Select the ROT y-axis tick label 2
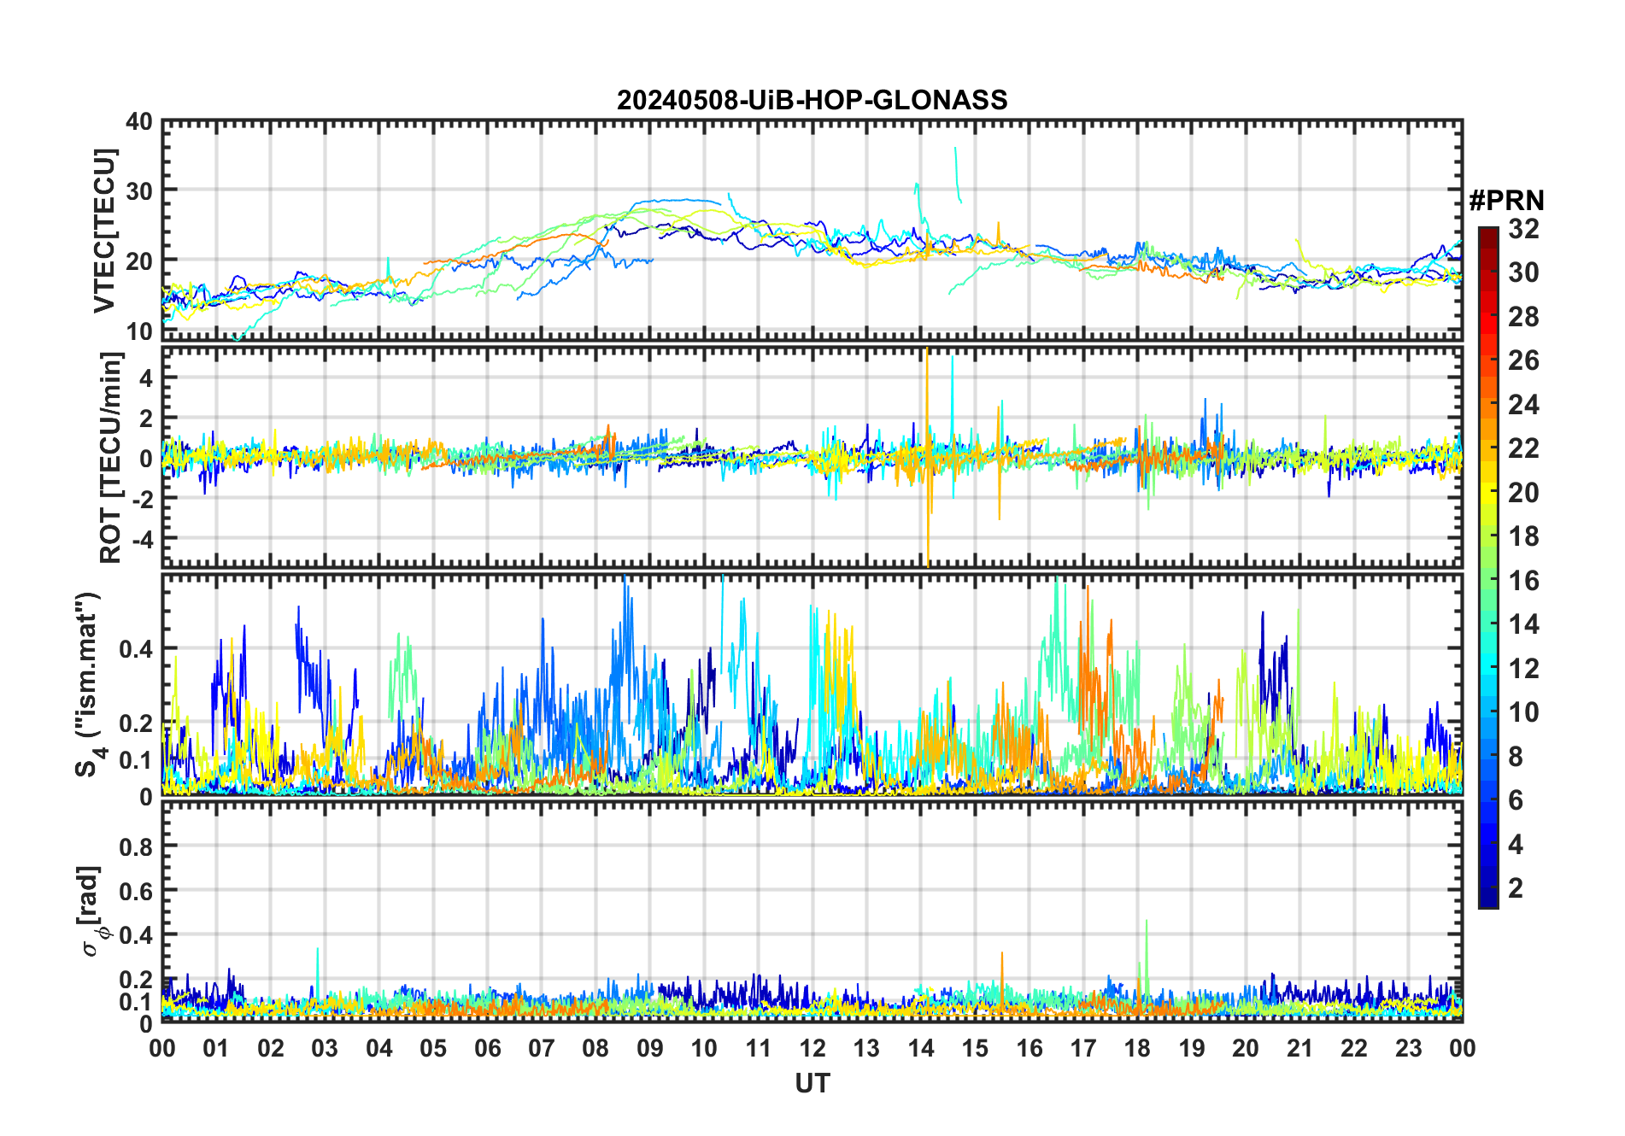 tap(146, 418)
